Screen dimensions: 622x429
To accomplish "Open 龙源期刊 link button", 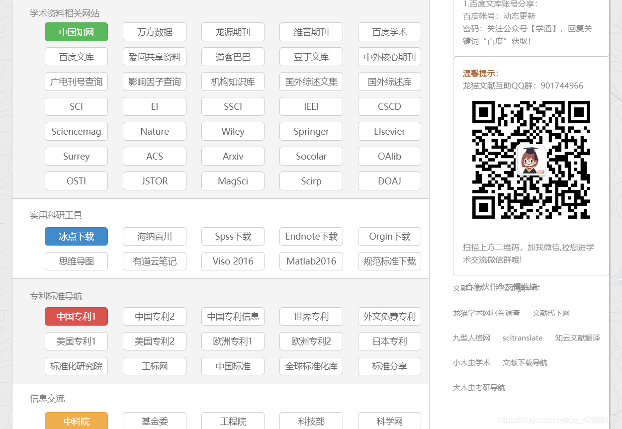I will [233, 32].
